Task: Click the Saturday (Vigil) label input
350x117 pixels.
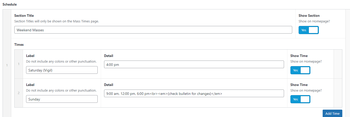Action: click(62, 70)
